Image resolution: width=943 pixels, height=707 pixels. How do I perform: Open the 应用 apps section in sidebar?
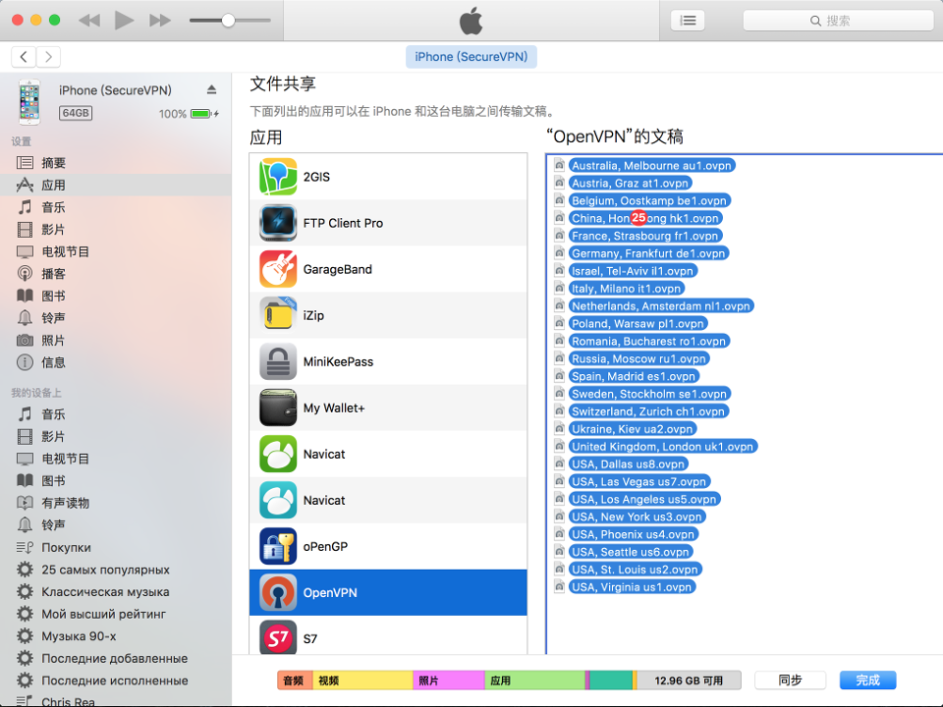(x=116, y=186)
